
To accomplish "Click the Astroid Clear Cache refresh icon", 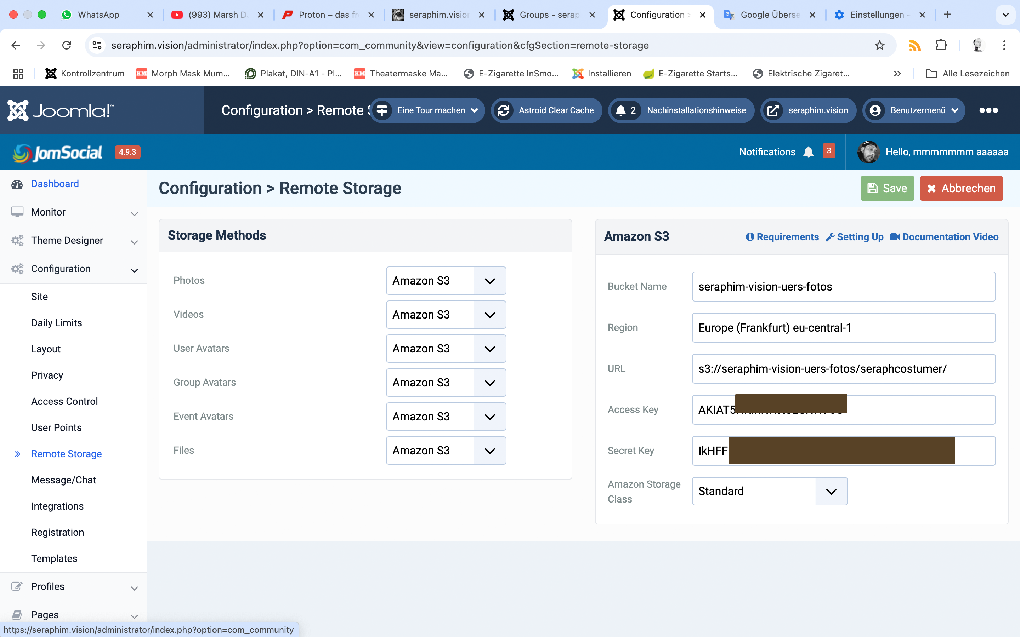I will click(x=503, y=110).
